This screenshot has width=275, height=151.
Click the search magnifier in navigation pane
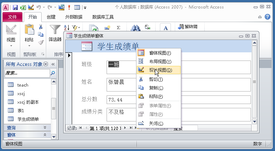point(53,73)
